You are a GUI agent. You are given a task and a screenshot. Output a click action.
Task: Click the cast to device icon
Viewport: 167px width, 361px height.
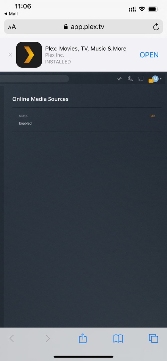pos(141,79)
